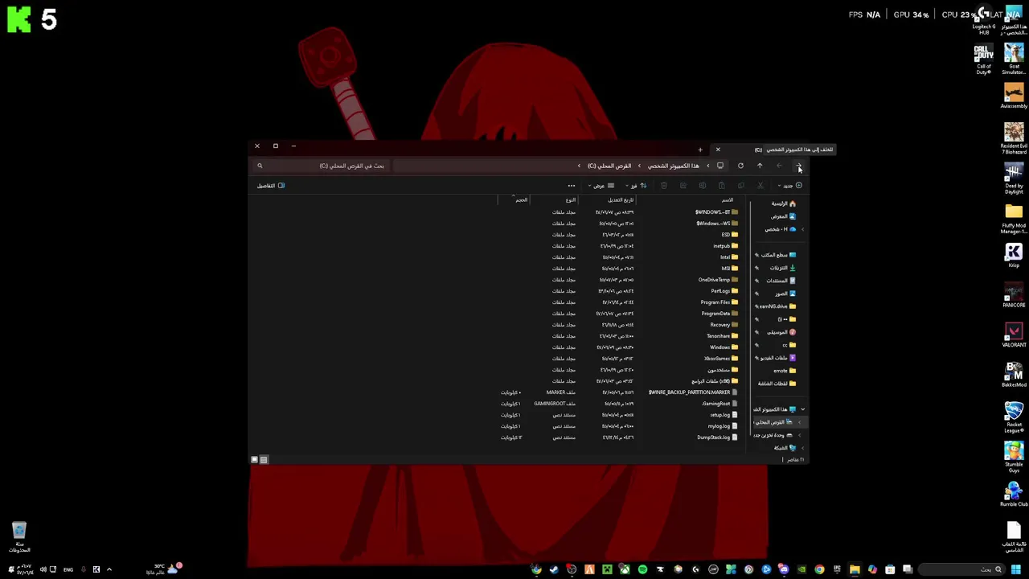Select the setup.log file

point(724,415)
